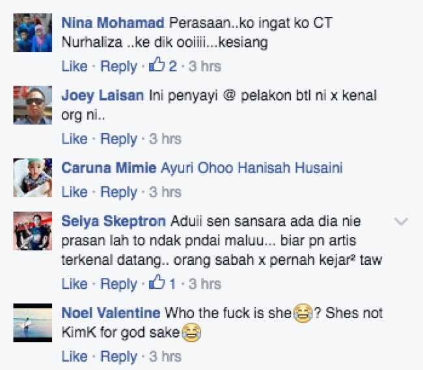Screen dimensions: 423x370
Task: Open tagged profile Ayuri Ohoo
Action: [x=197, y=168]
